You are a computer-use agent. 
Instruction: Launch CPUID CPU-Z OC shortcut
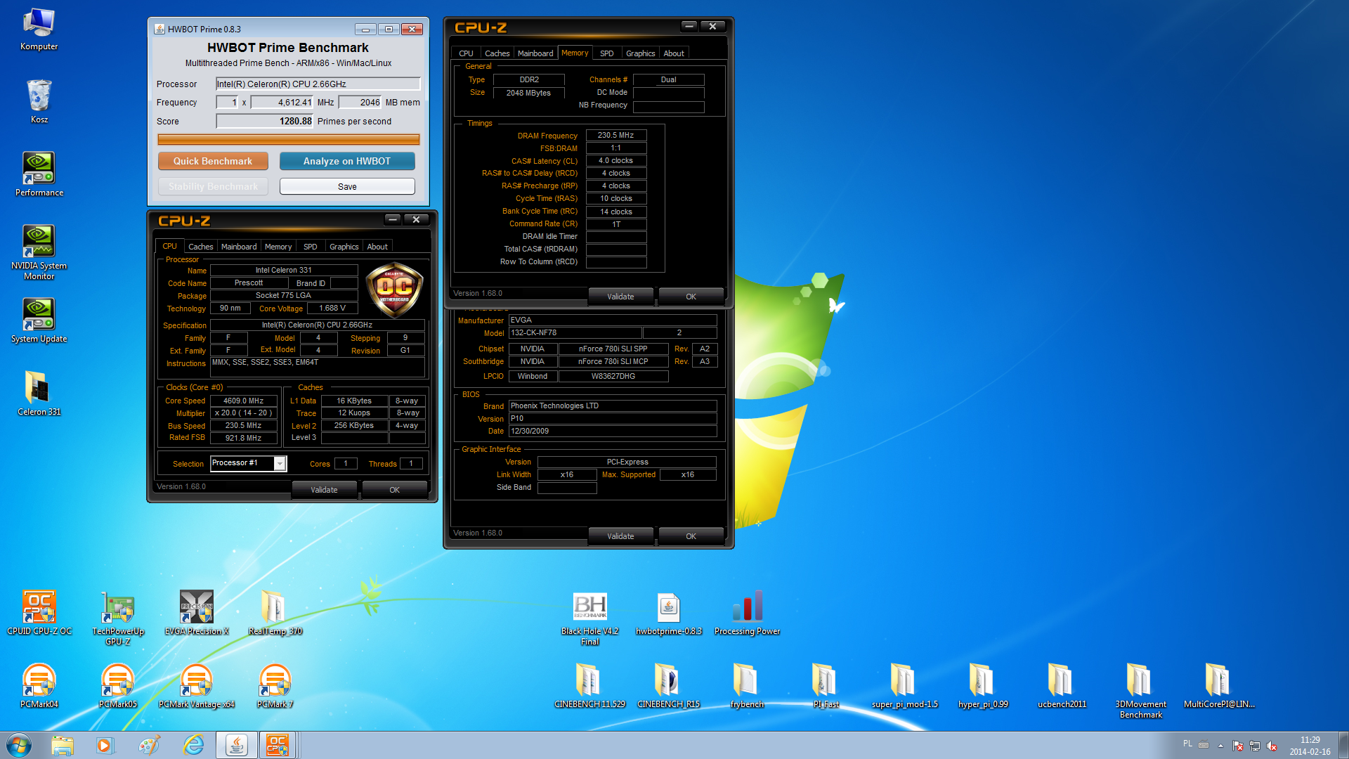(39, 613)
